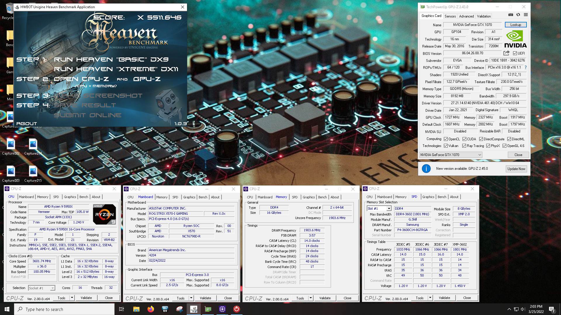Image resolution: width=561 pixels, height=315 pixels.
Task: Launch File Explorer from taskbar
Action: pos(136,309)
